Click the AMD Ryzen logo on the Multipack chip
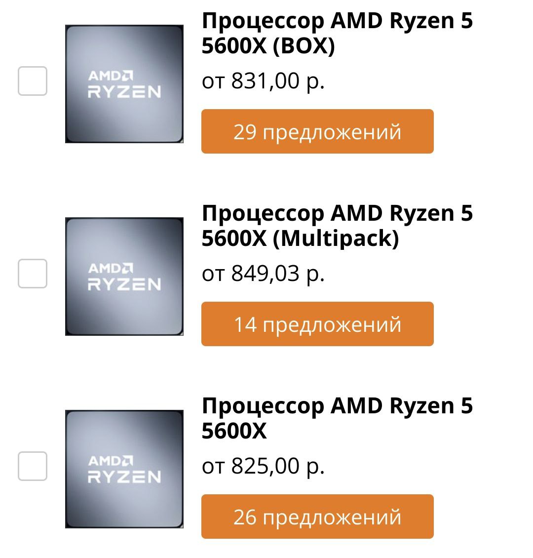Image resolution: width=533 pixels, height=558 pixels. (x=124, y=277)
